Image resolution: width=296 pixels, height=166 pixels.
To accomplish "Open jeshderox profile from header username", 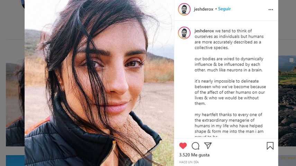I will (203, 9).
